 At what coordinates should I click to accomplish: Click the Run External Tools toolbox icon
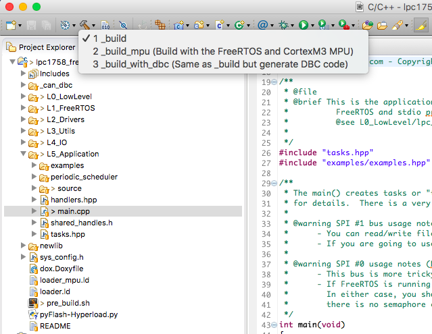tap(344, 25)
